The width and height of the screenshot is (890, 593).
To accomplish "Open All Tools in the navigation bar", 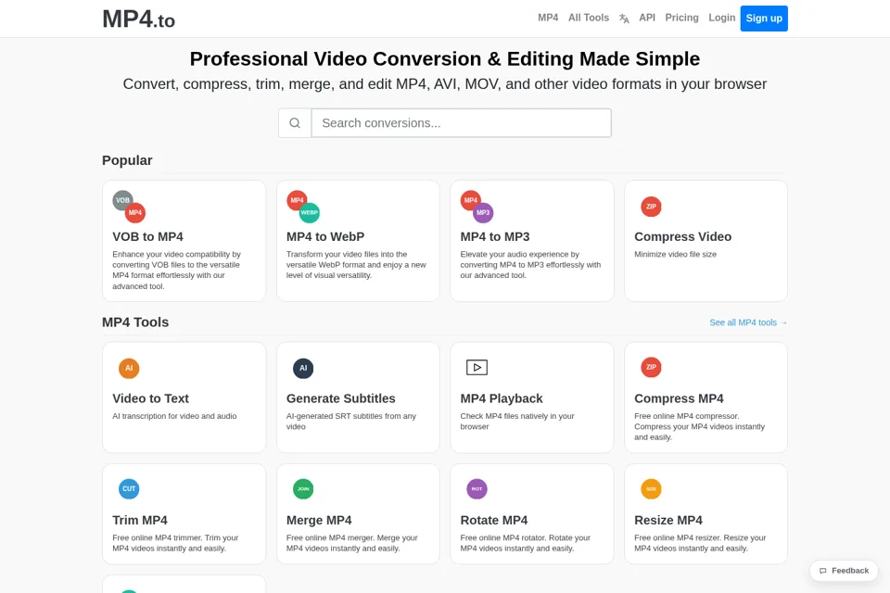I will coord(589,18).
